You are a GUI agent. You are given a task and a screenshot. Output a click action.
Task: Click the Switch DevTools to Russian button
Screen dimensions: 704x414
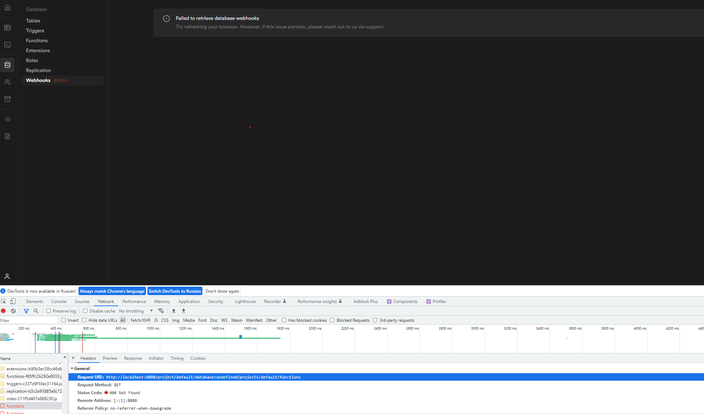tap(175, 291)
